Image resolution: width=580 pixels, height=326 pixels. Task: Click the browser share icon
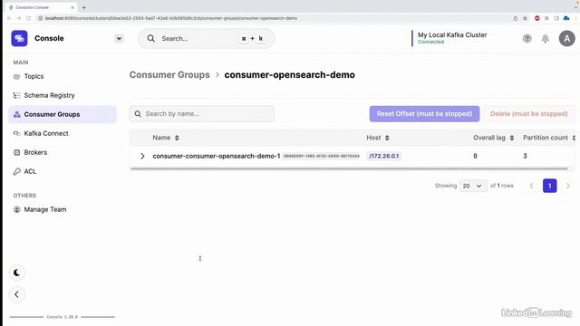tap(516, 18)
